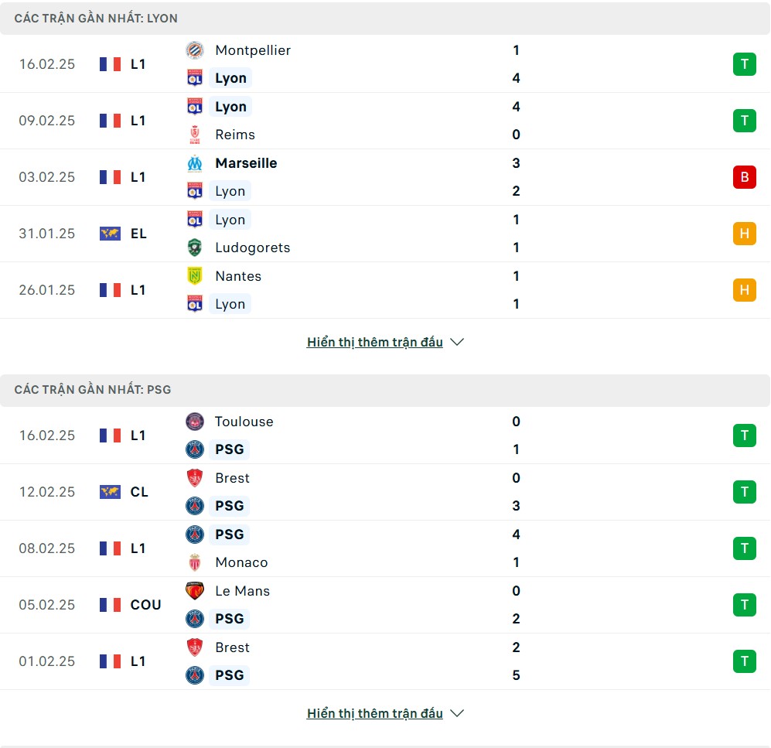Select the 'Các trận gần nhất: PSG' header
The width and height of the screenshot is (771, 748).
pos(93,390)
